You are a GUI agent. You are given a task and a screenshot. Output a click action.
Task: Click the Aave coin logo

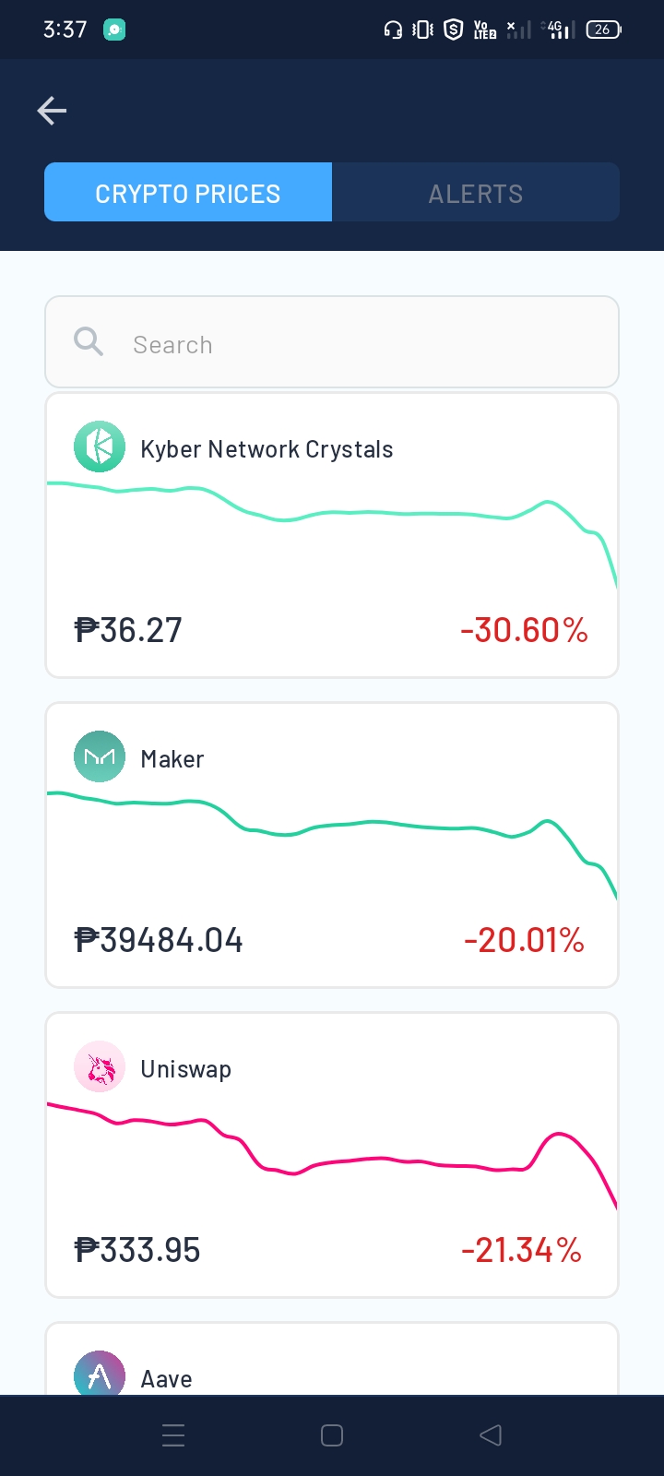point(100,1373)
